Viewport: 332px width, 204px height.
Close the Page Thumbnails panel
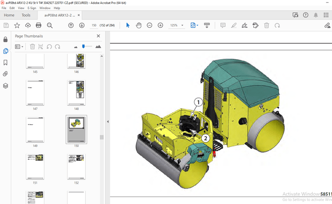[x=98, y=36]
